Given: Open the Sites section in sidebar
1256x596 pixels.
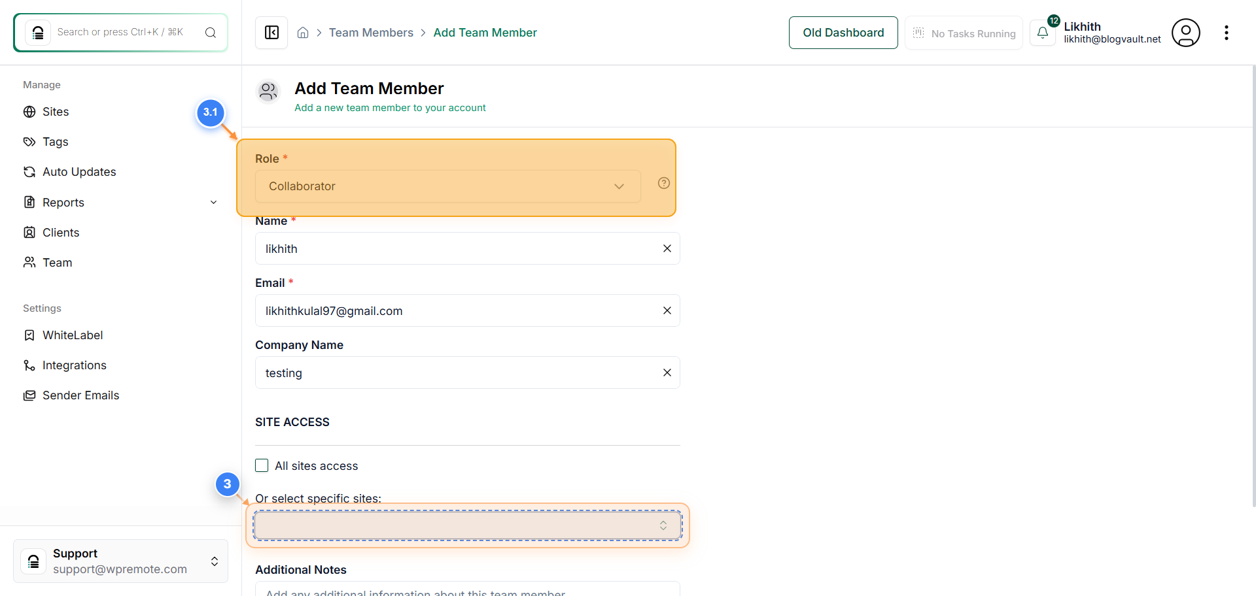Looking at the screenshot, I should (x=56, y=111).
